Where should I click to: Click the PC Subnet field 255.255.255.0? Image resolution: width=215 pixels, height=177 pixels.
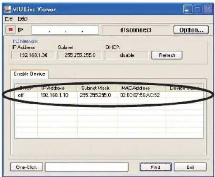(80, 55)
